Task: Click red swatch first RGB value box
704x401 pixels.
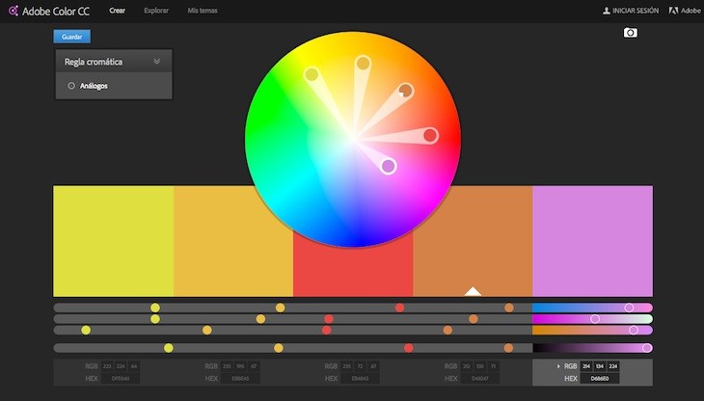Action: pyautogui.click(x=346, y=366)
